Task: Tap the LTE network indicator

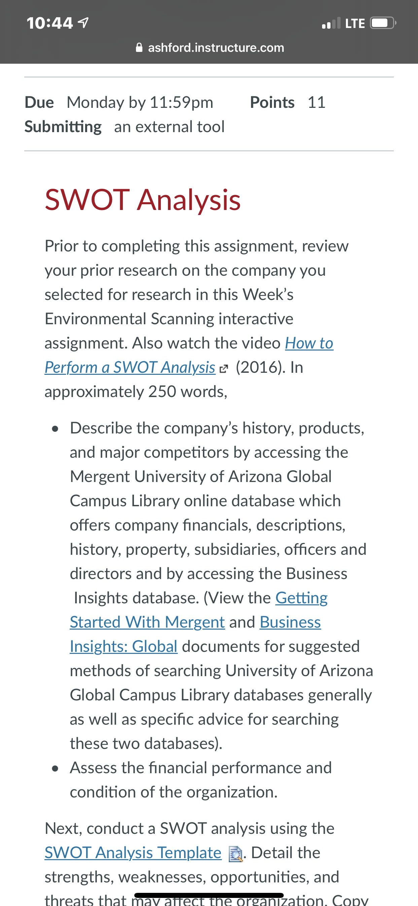Action: (x=355, y=24)
